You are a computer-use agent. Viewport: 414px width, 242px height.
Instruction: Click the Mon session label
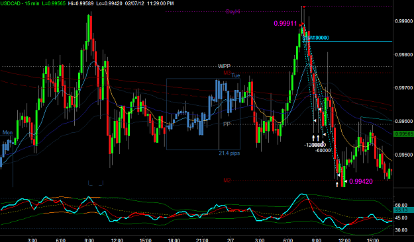pos(7,133)
